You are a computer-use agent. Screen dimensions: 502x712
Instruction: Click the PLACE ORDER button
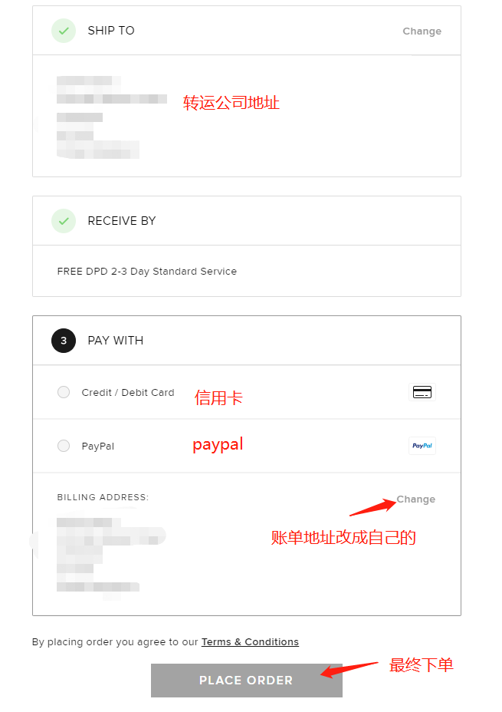point(247,681)
